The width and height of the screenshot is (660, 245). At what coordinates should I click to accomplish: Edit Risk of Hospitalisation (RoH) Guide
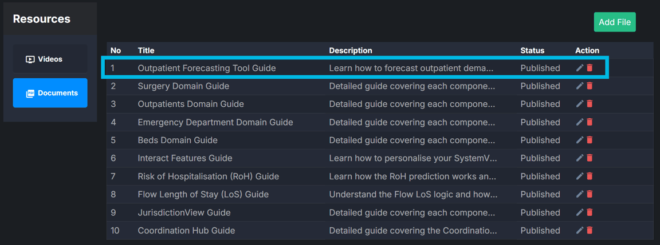[580, 176]
